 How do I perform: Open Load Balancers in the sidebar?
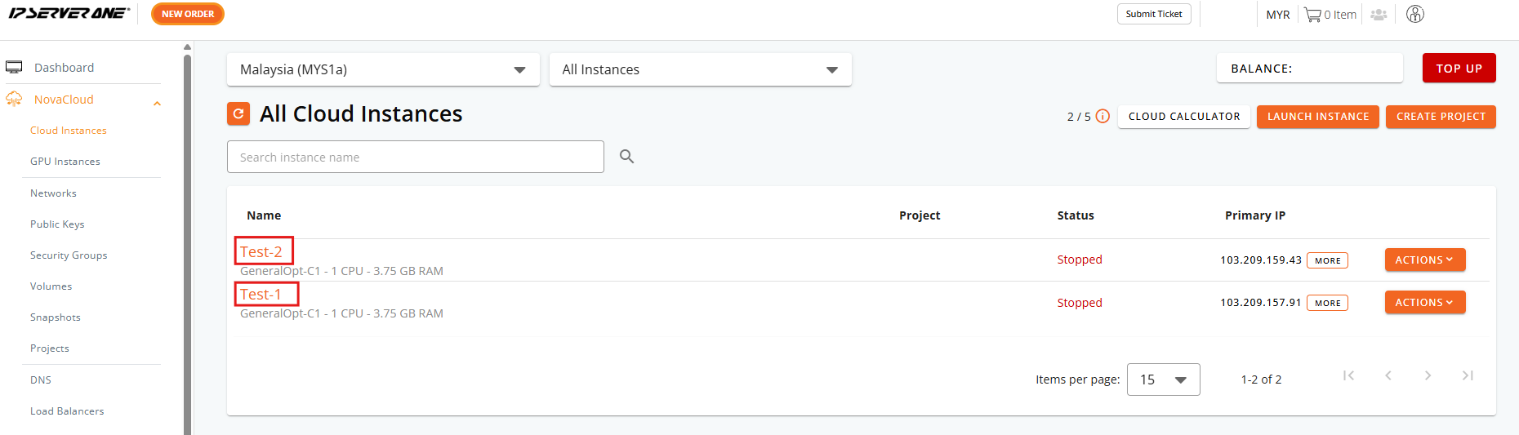(x=67, y=411)
